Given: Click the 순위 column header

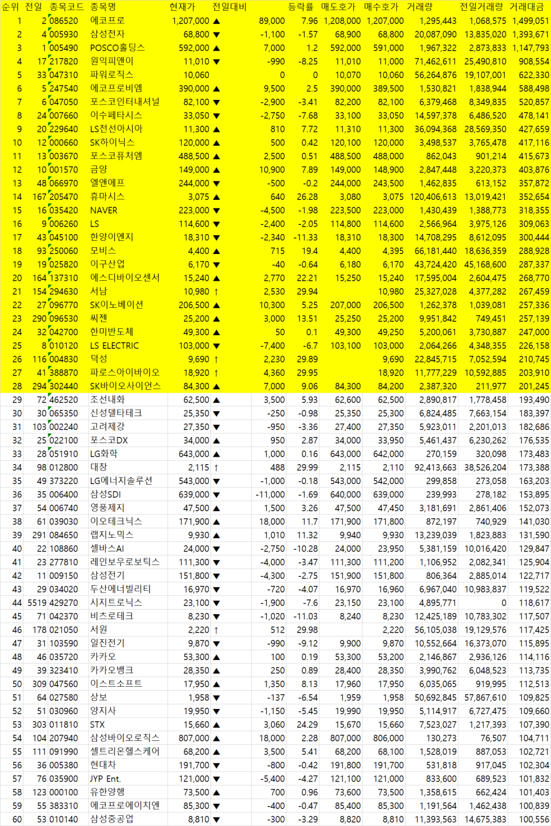Looking at the screenshot, I should (x=11, y=7).
